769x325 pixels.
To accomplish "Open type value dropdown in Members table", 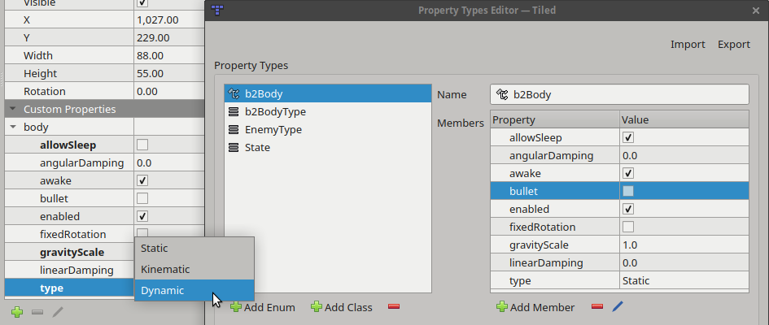I will pos(684,281).
